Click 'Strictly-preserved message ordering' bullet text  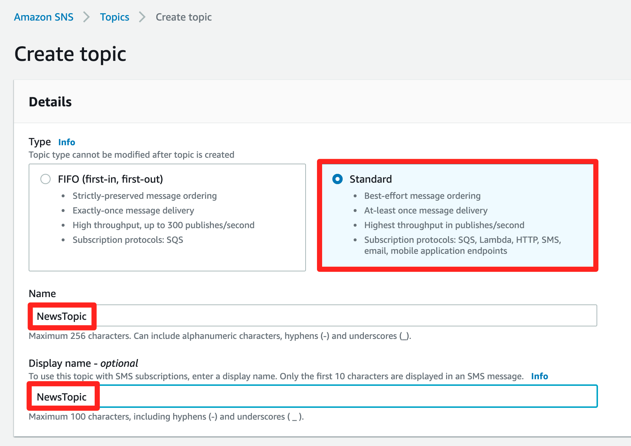(145, 196)
